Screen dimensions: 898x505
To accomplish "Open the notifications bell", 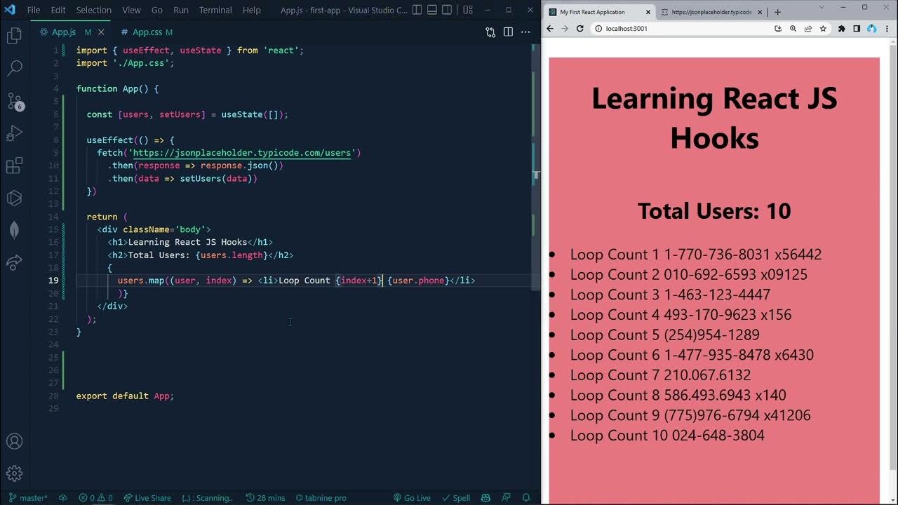I will click(526, 498).
